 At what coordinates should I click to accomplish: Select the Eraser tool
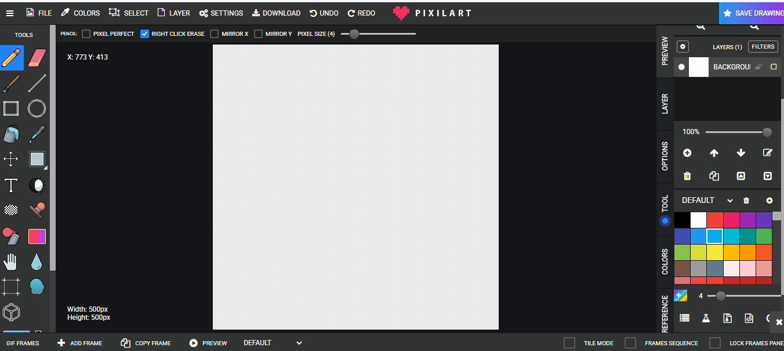click(37, 58)
